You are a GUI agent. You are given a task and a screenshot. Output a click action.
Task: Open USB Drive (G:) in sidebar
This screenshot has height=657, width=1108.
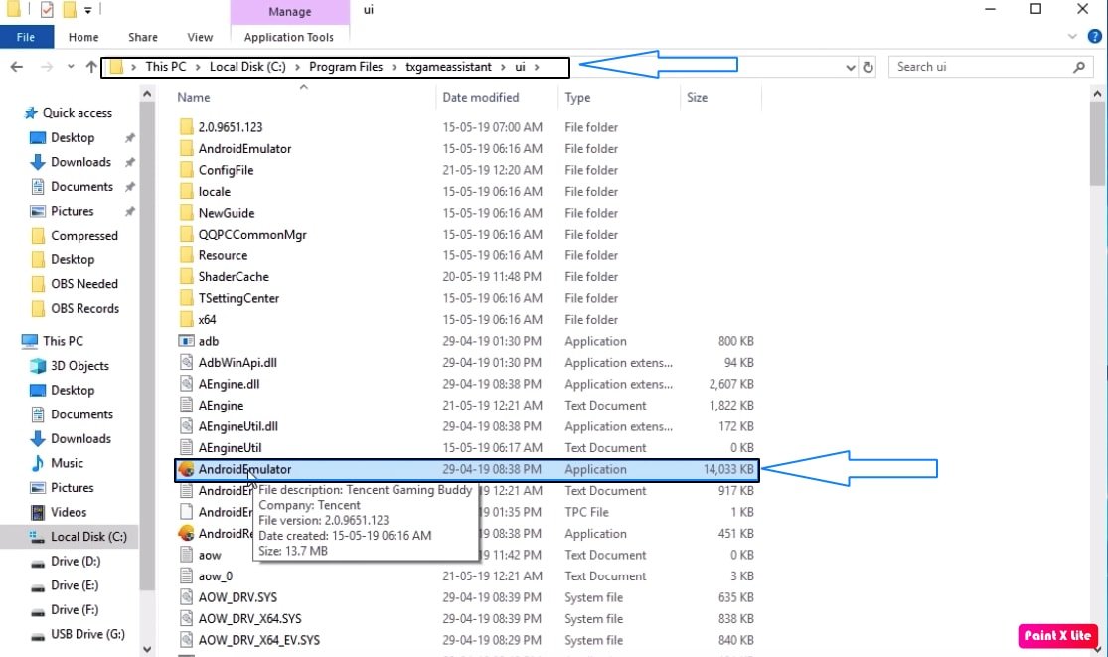87,634
